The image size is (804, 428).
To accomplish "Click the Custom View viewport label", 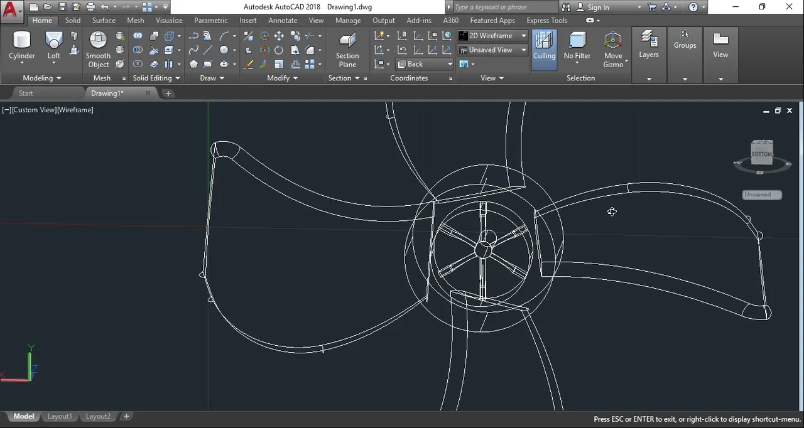I will click(x=34, y=110).
